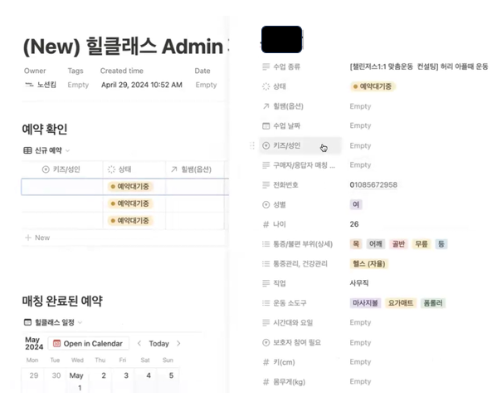Click the 나이 number hash icon

(x=266, y=224)
